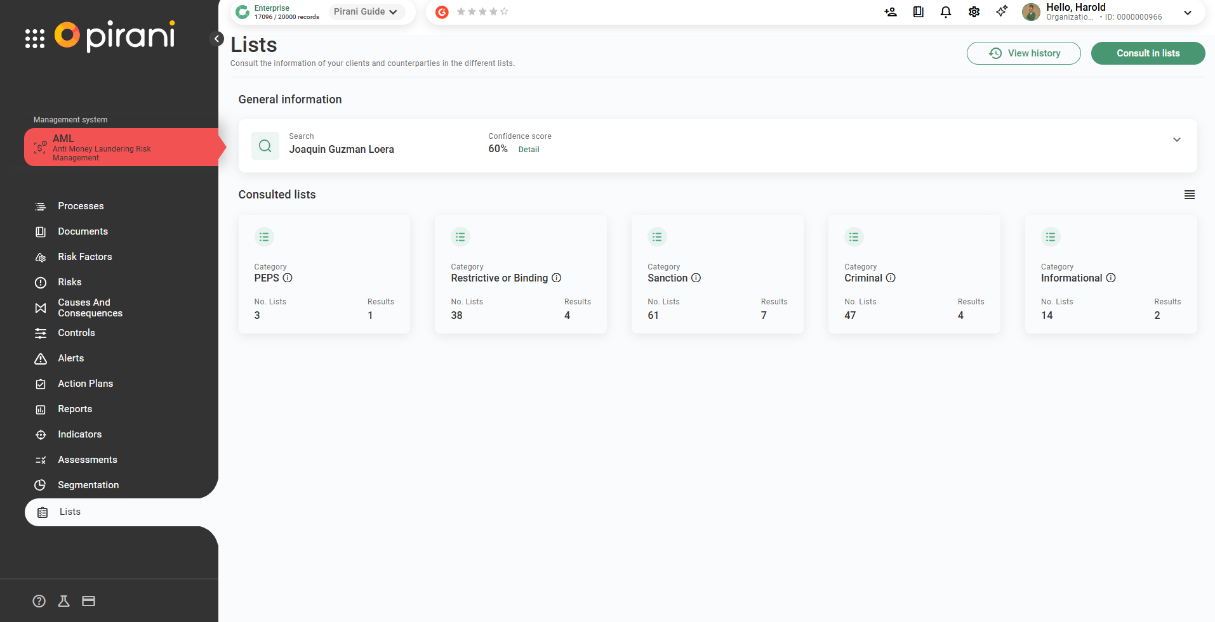
Task: Click the AI sparkle icon in header
Action: click(x=1002, y=11)
